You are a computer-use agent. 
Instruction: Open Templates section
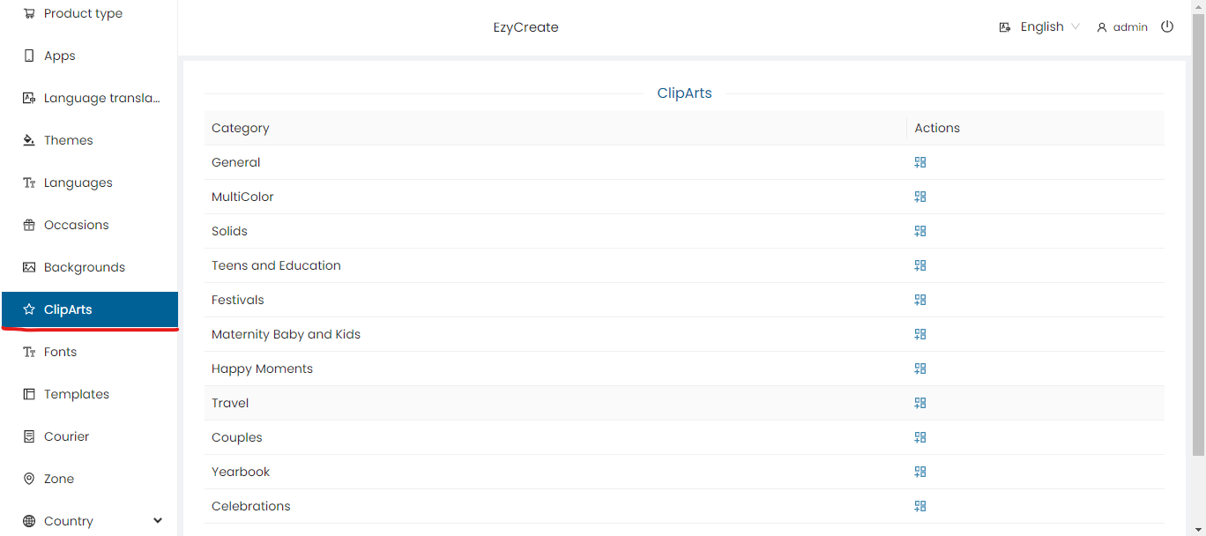[x=89, y=394]
